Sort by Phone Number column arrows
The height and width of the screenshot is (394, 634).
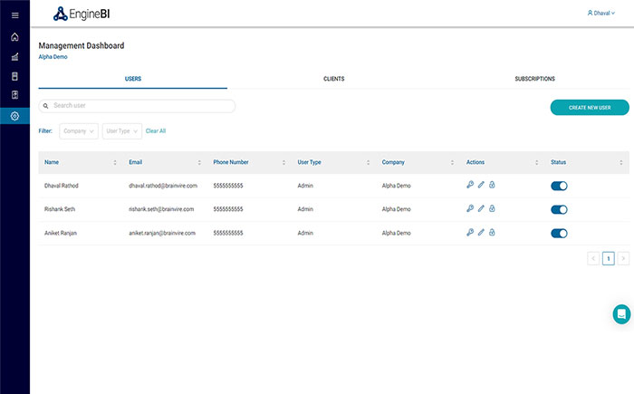point(283,162)
